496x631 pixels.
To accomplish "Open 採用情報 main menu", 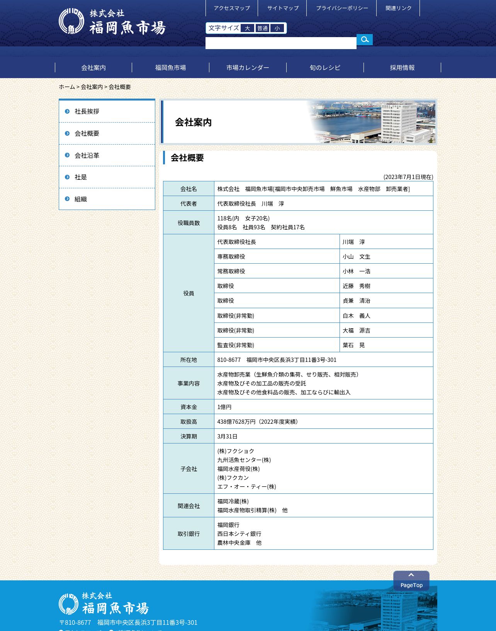I will coord(403,68).
